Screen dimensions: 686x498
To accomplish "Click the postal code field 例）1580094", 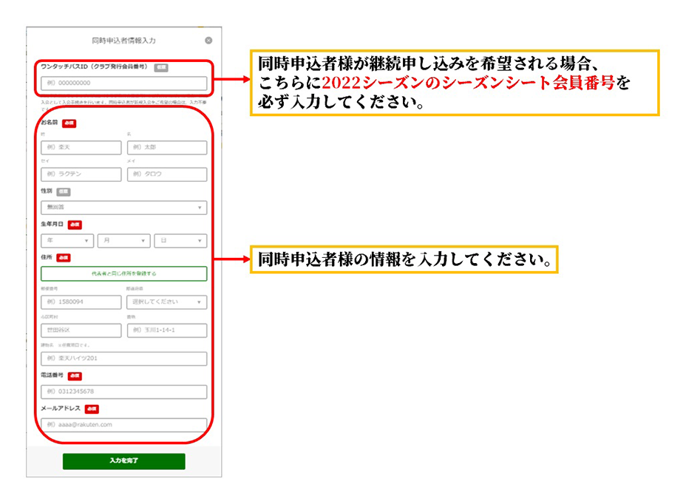I will click(81, 302).
